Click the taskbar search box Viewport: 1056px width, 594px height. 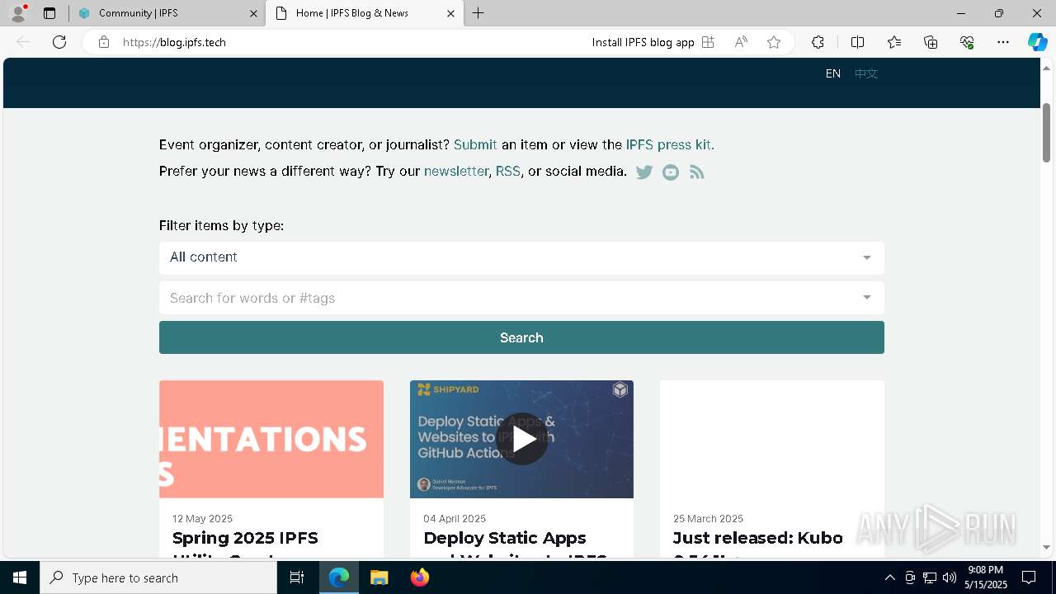coord(158,577)
